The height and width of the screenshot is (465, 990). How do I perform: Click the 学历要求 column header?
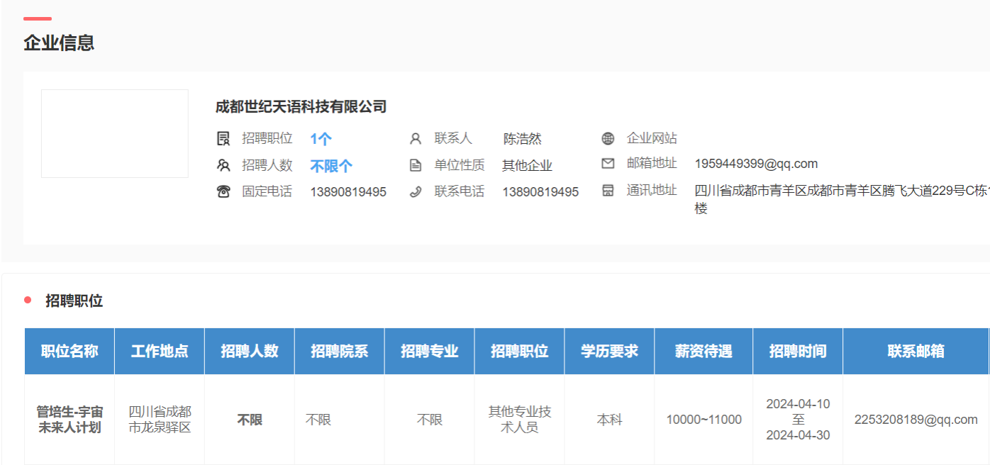click(609, 352)
